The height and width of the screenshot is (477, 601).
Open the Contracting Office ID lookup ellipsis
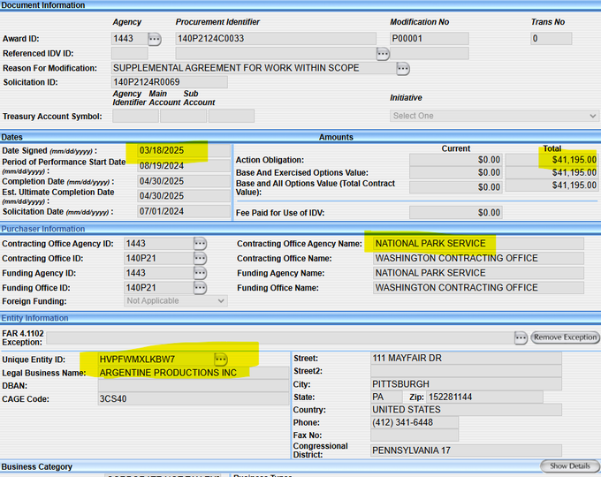pos(200,259)
